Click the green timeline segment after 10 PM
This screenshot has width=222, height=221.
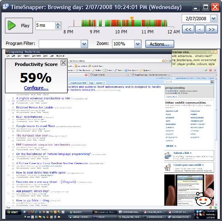point(138,23)
